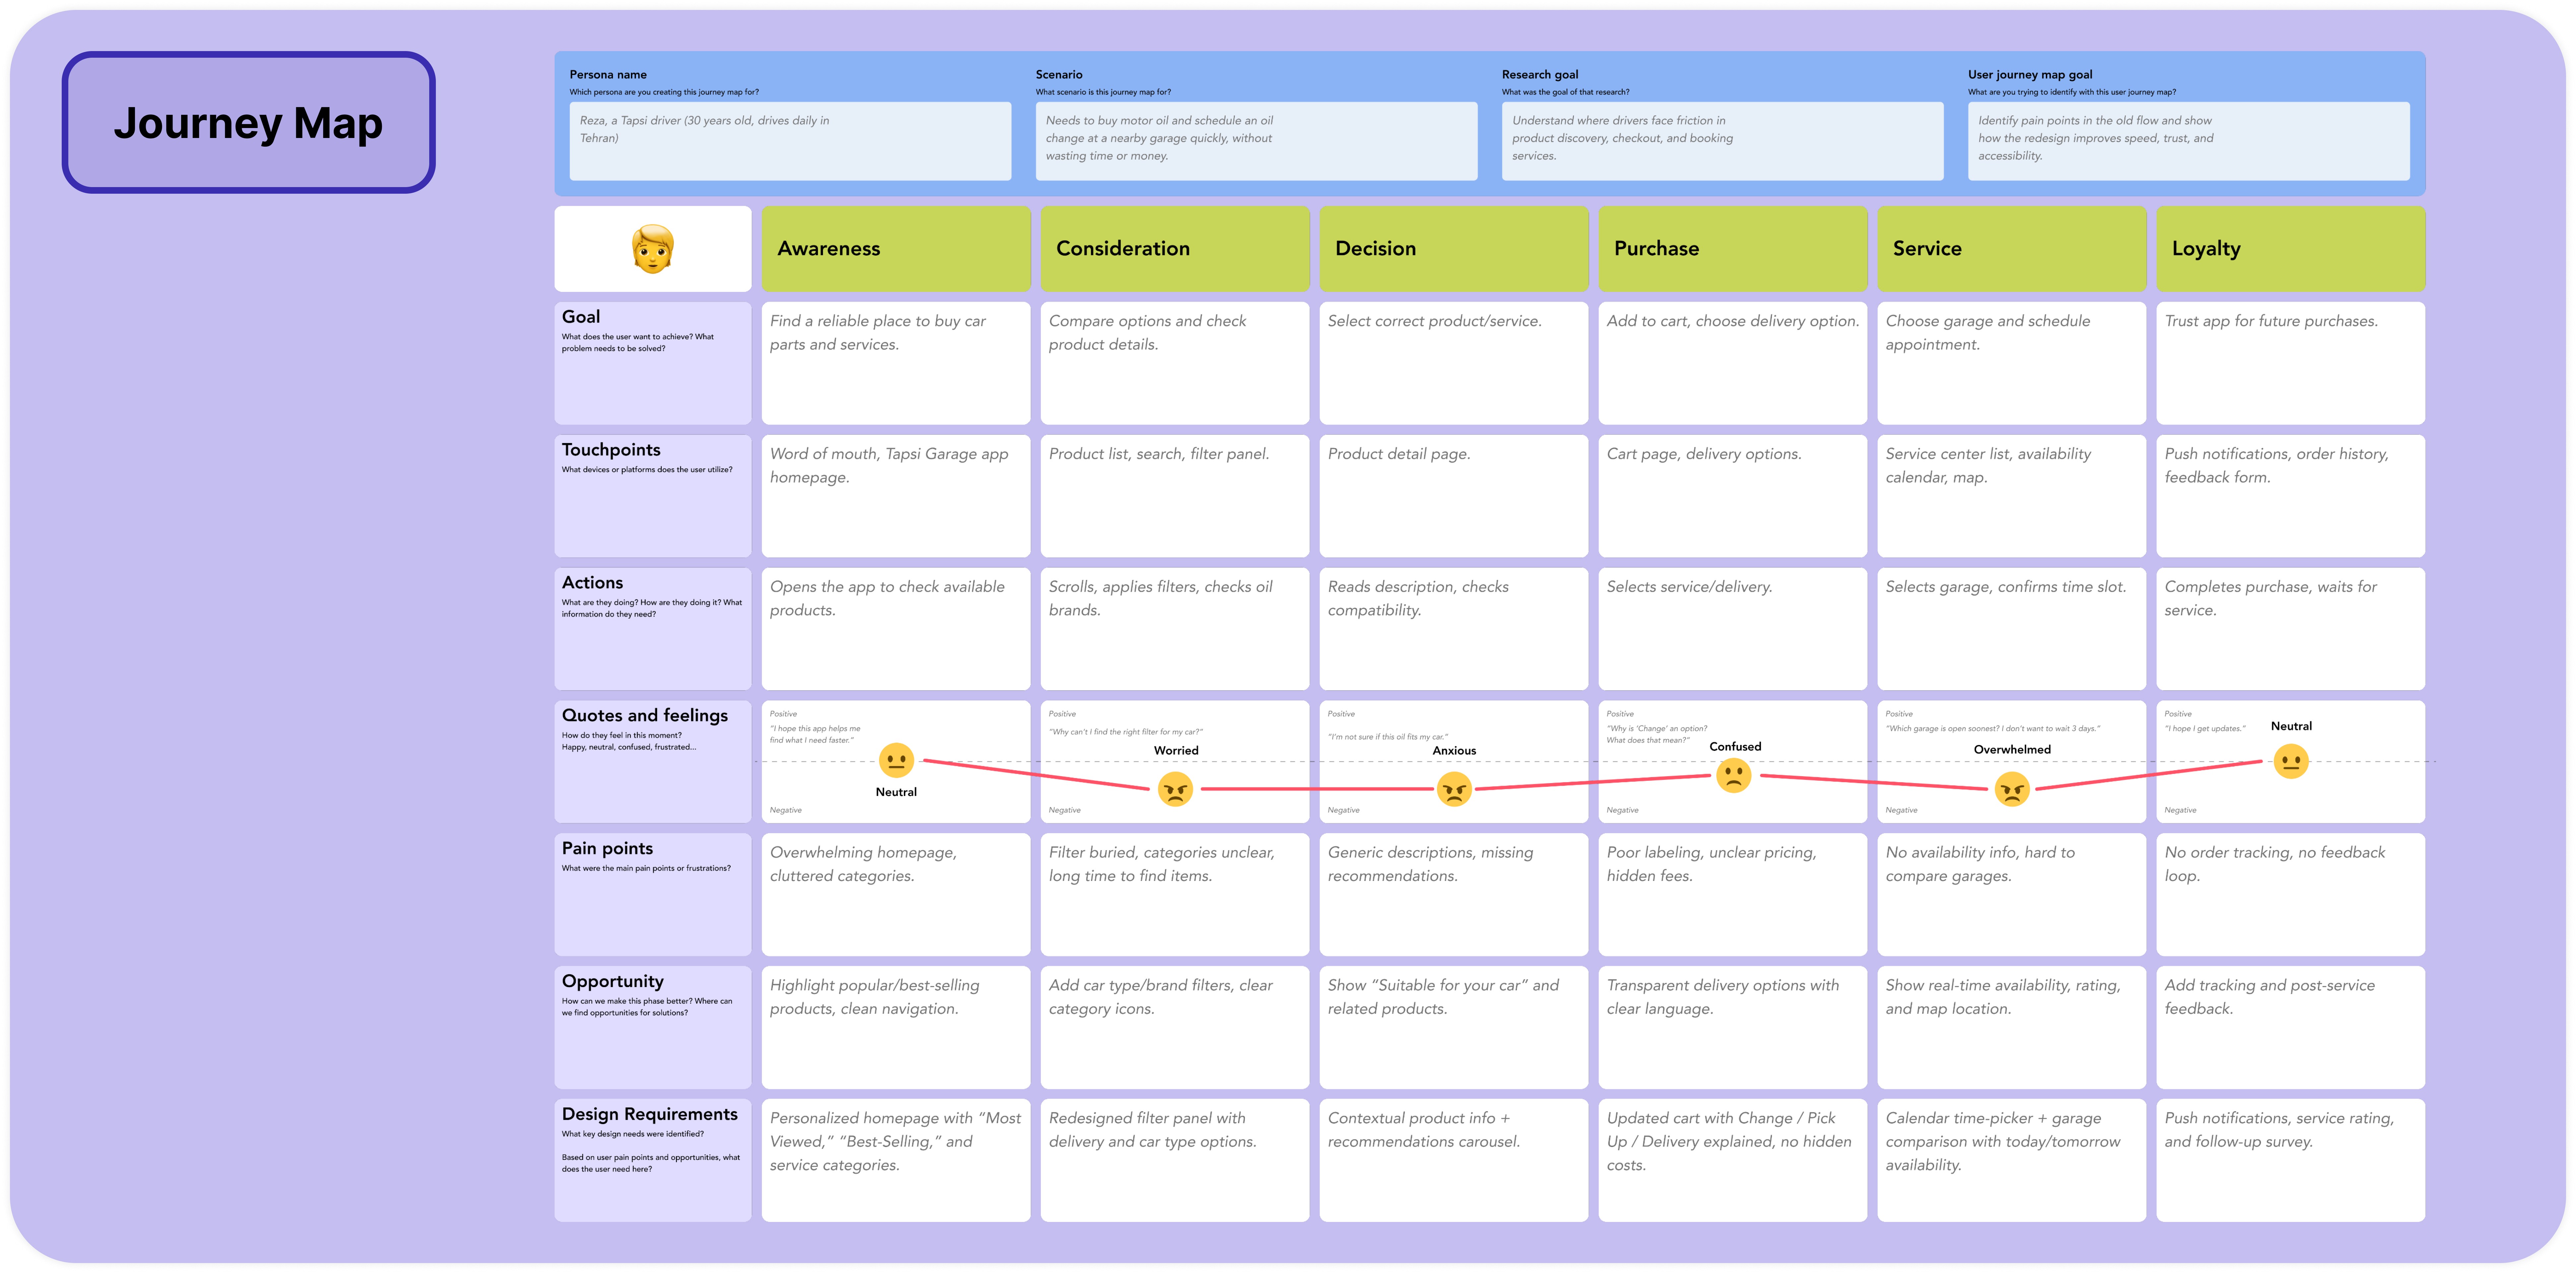Click 'Product detail page' cell
The height and width of the screenshot is (1273, 2576).
coord(1454,496)
